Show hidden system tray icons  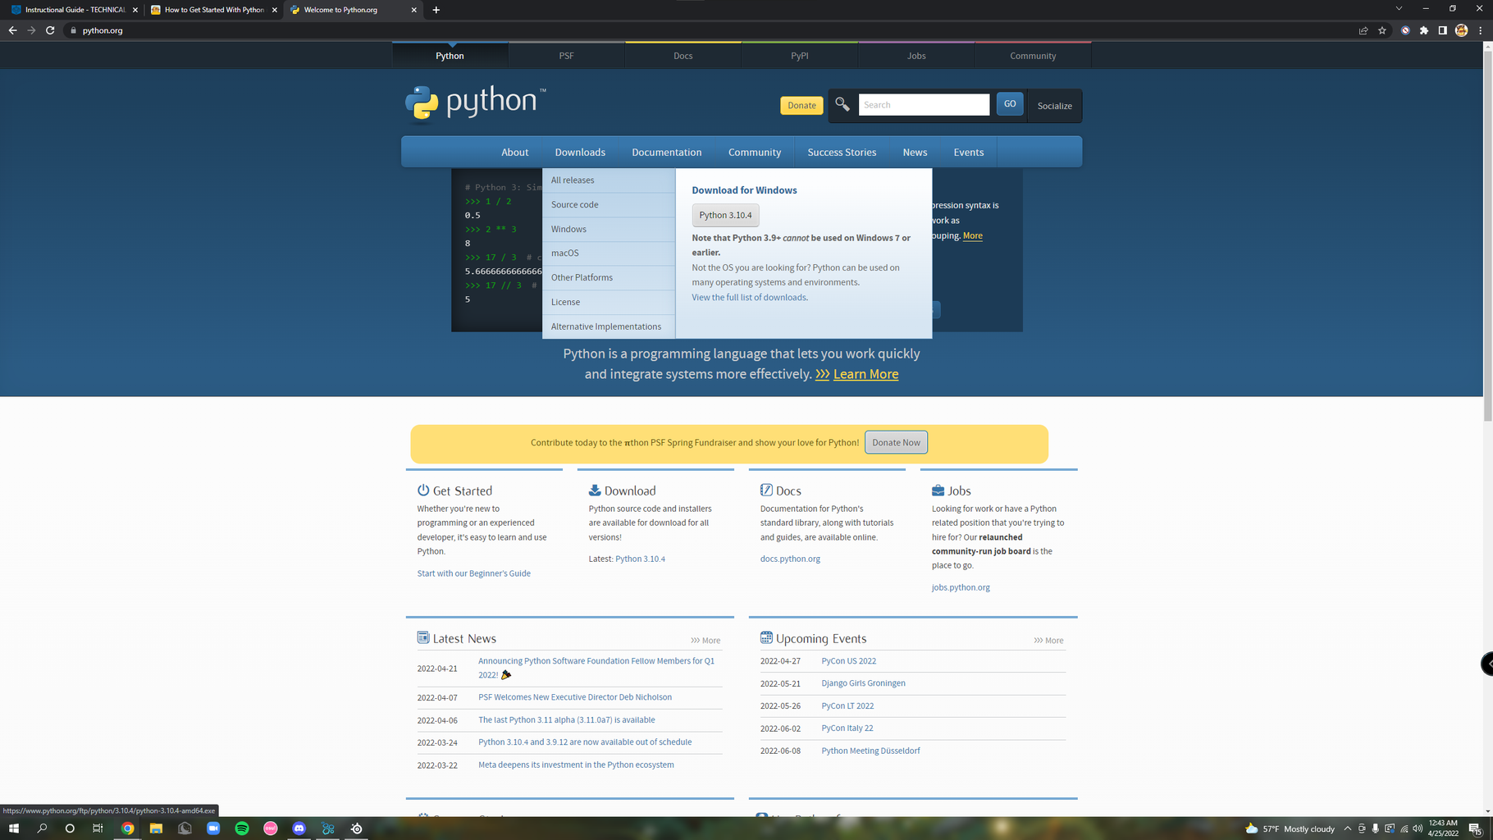point(1347,829)
